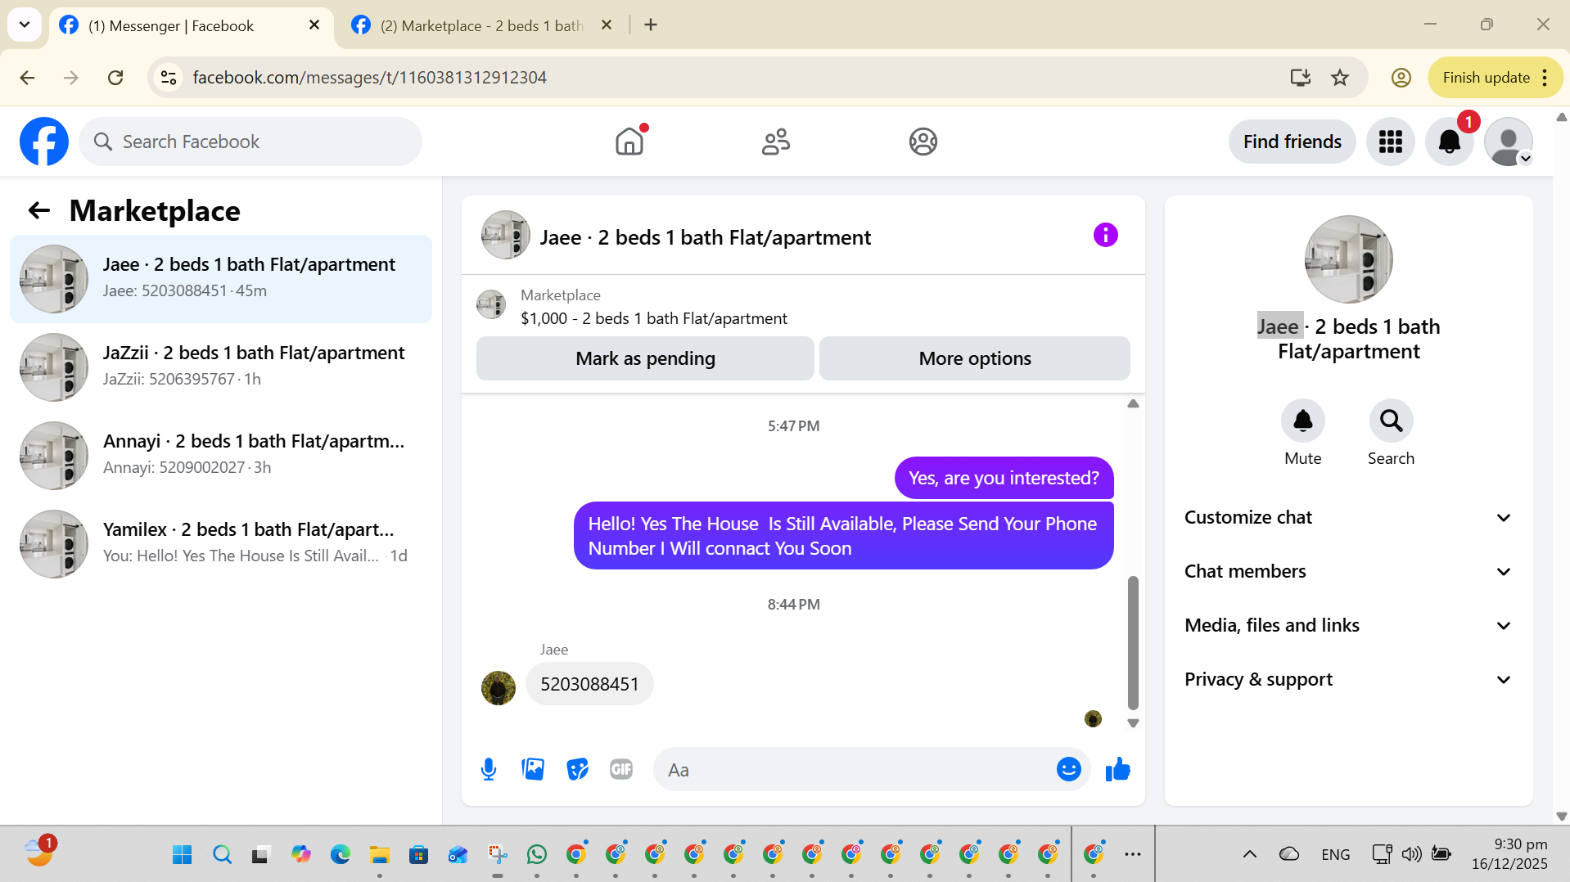Click chat scroll up arrow
1570x882 pixels.
pyautogui.click(x=1133, y=403)
